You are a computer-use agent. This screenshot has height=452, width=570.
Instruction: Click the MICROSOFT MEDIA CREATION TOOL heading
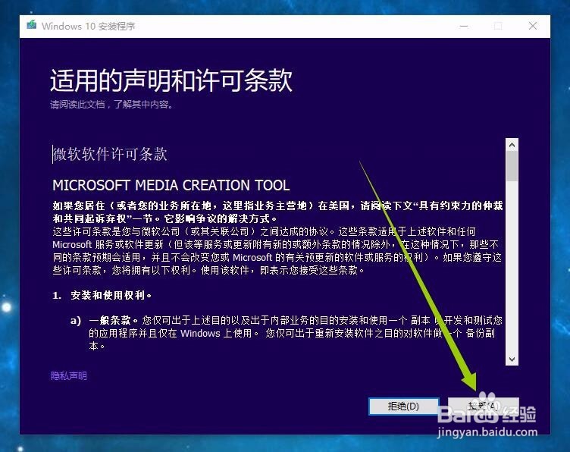pyautogui.click(x=171, y=185)
